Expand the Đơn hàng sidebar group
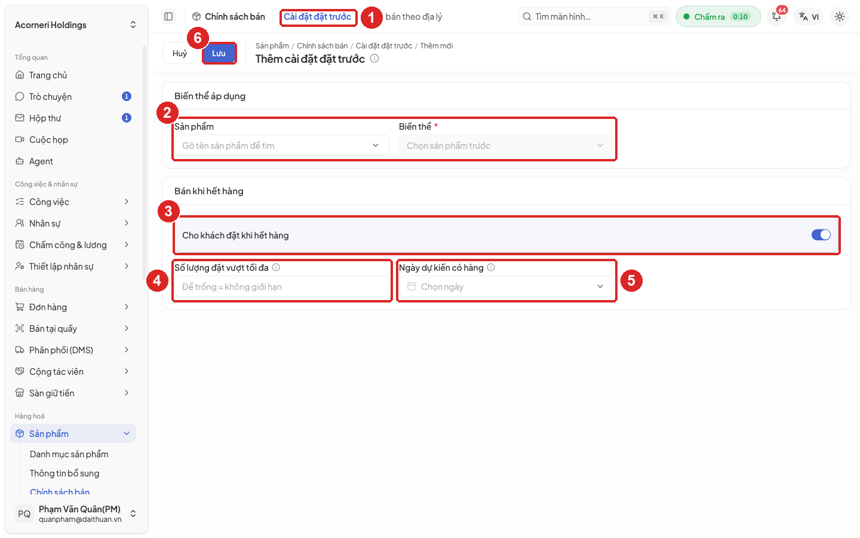Screen dimensions: 860x538 [73, 307]
